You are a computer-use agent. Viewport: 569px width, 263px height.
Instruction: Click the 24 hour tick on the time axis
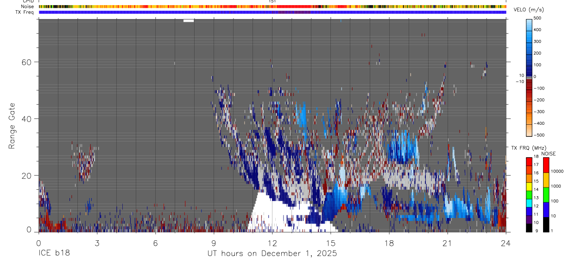tap(506, 242)
